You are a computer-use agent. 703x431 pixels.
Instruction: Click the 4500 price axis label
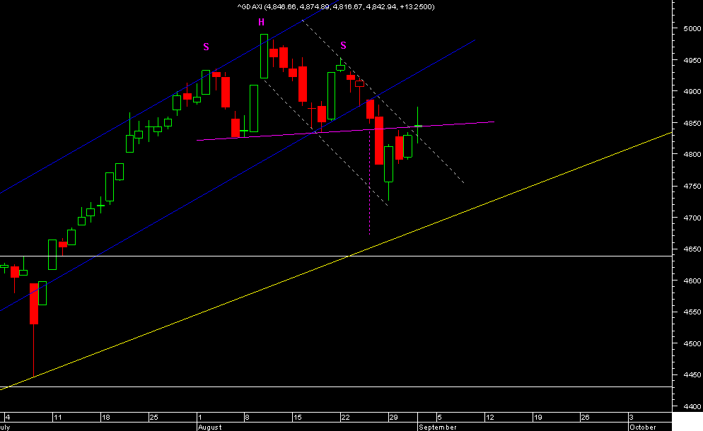pyautogui.click(x=692, y=343)
